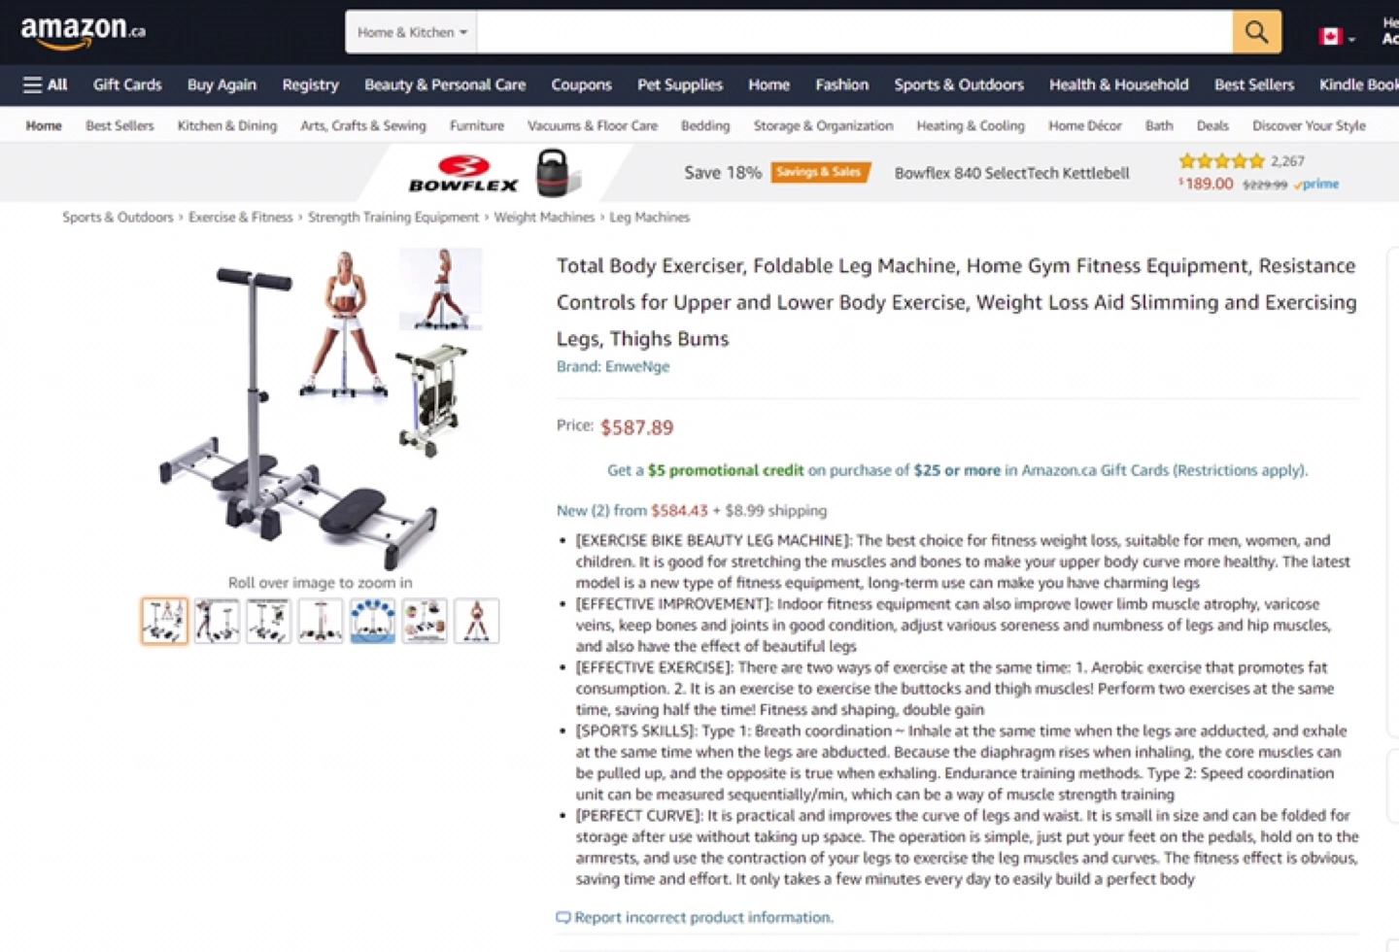Open the Home & Kitchen search category dropdown
This screenshot has width=1399, height=952.
[411, 32]
